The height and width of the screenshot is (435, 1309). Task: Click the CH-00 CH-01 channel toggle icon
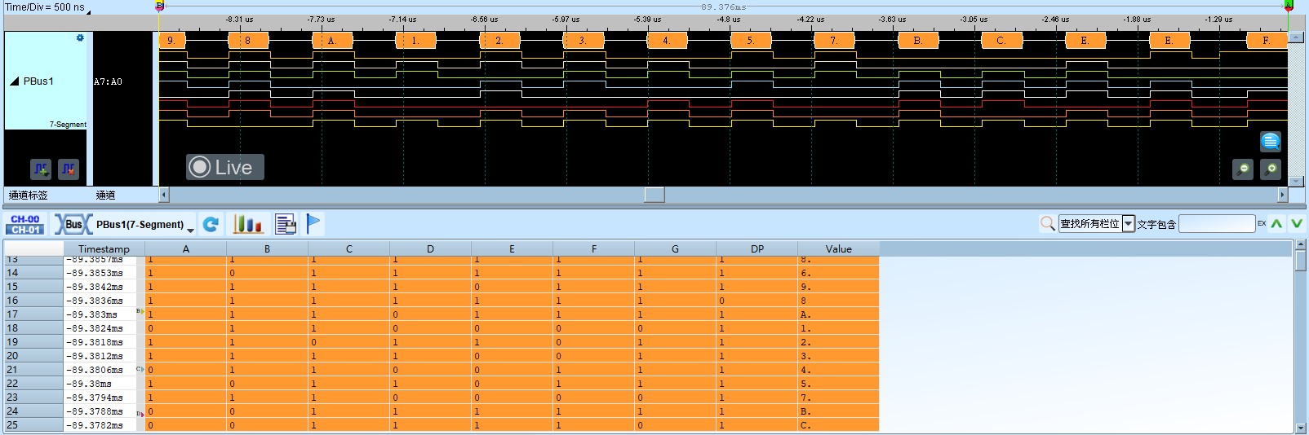(25, 224)
